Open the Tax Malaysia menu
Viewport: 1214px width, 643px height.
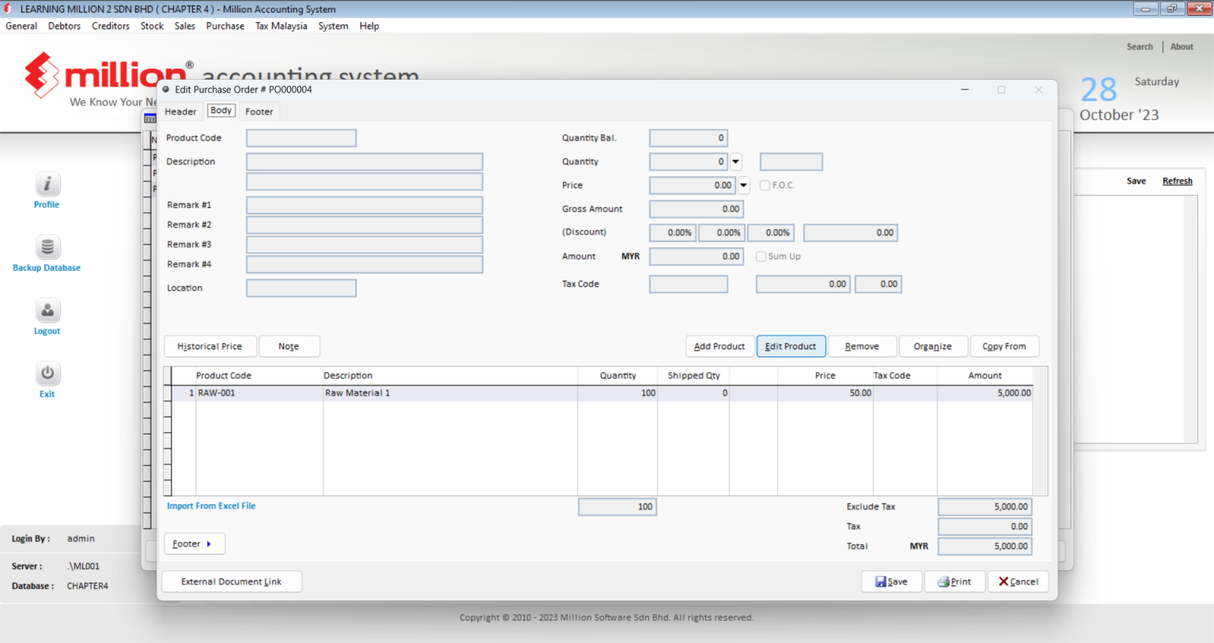[281, 26]
